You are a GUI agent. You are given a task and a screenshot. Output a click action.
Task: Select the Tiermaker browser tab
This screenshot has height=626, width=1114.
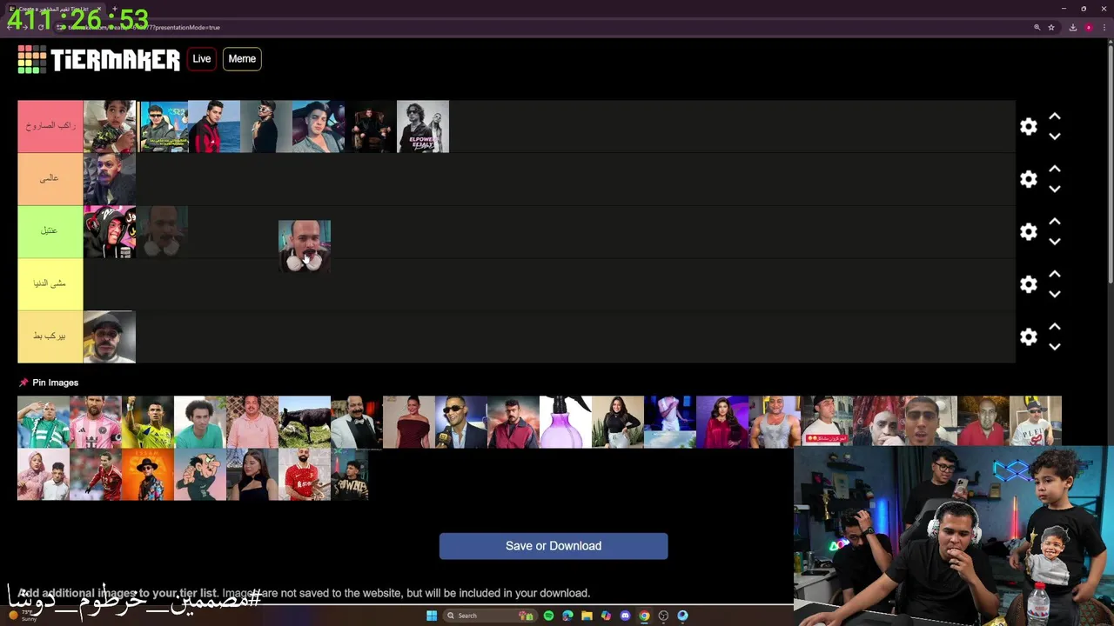pyautogui.click(x=54, y=9)
